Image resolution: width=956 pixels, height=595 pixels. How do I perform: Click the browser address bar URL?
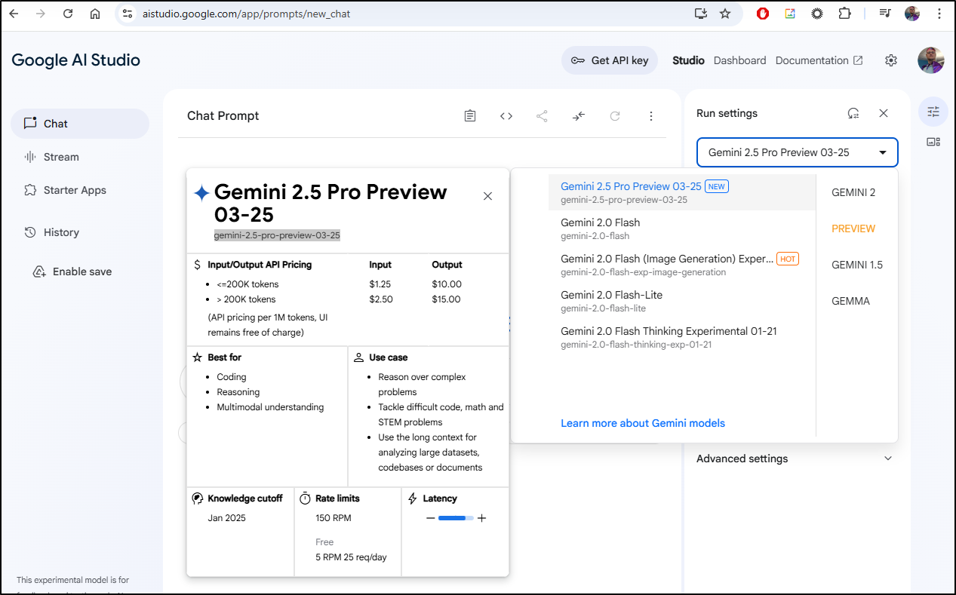(247, 14)
